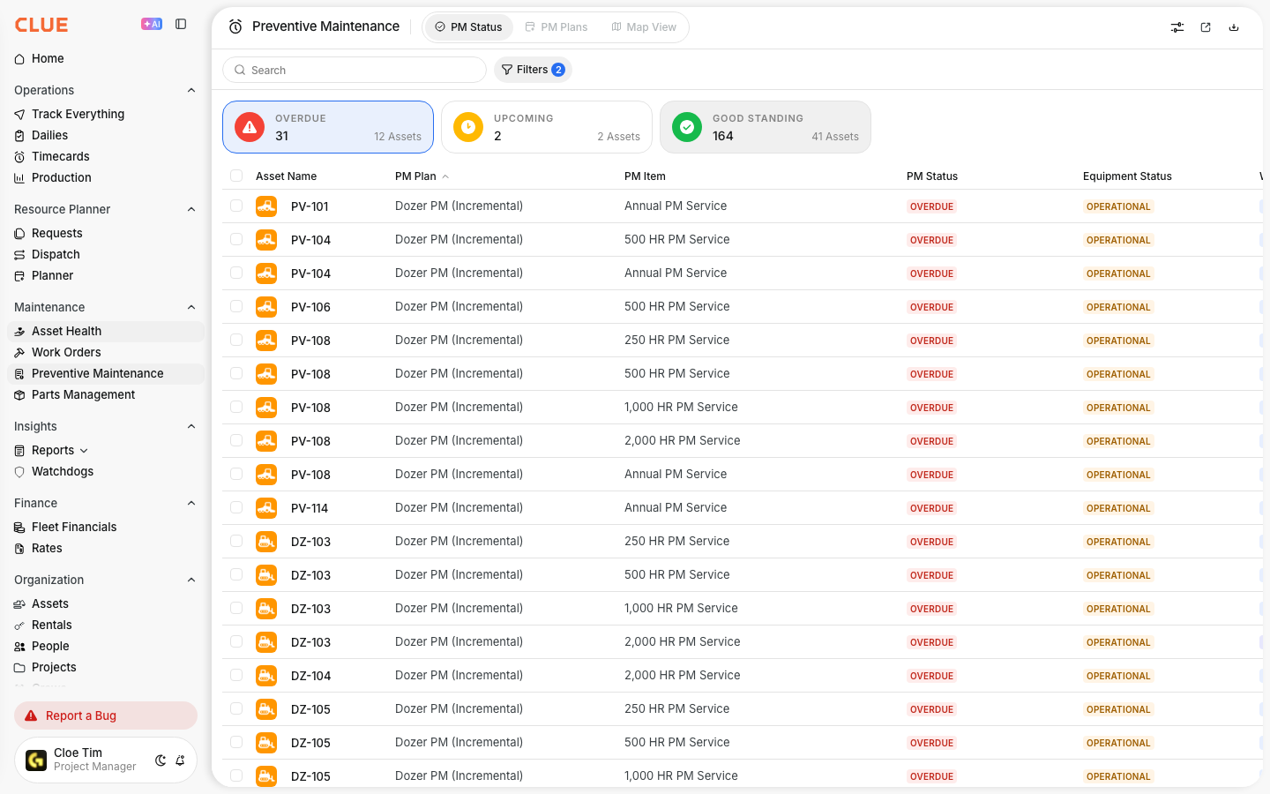The height and width of the screenshot is (794, 1270).
Task: Click Report a Bug button
Action: tap(106, 715)
